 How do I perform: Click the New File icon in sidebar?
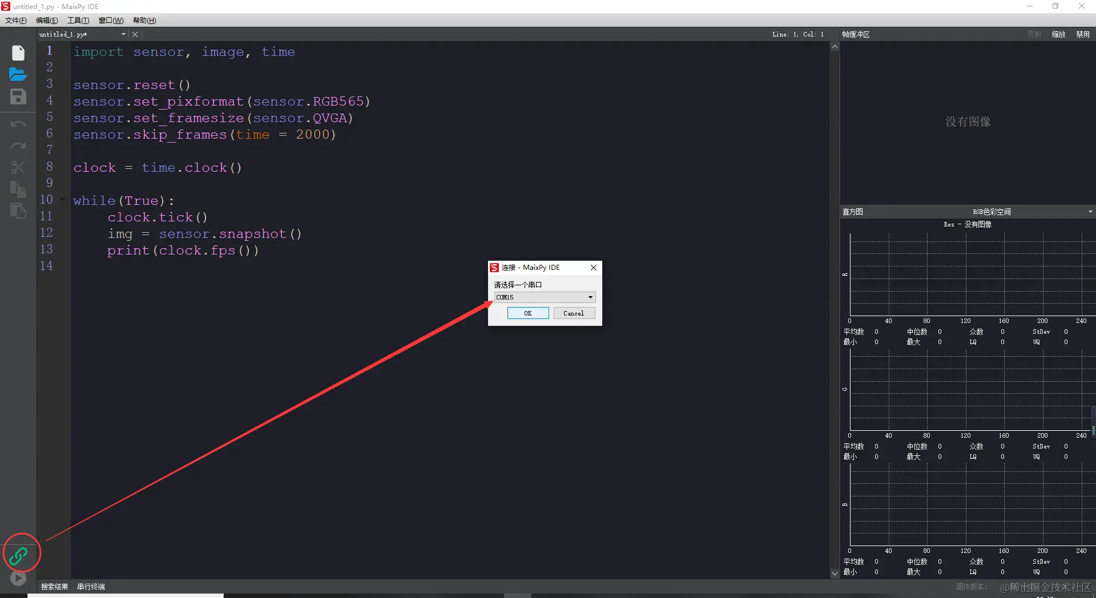[18, 53]
